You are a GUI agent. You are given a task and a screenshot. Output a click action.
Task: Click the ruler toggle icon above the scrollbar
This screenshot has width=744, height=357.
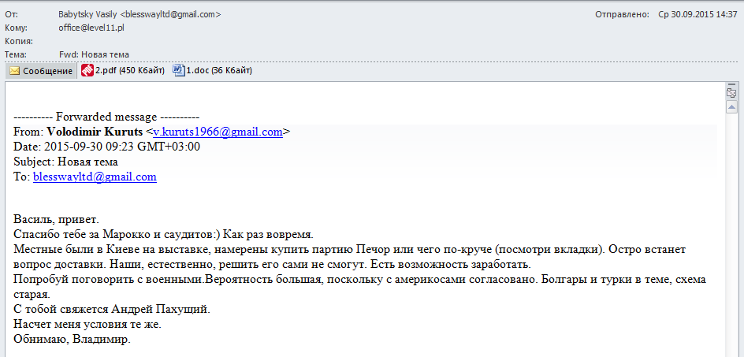pos(731,92)
